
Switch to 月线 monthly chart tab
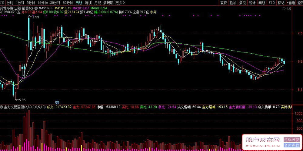click(x=98, y=3)
